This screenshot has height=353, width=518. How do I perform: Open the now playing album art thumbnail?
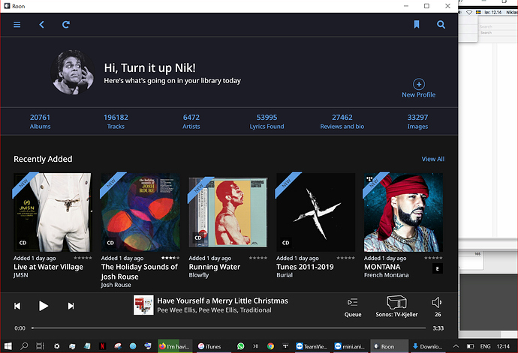click(143, 305)
